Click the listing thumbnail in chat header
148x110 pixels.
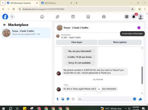click(x=59, y=28)
